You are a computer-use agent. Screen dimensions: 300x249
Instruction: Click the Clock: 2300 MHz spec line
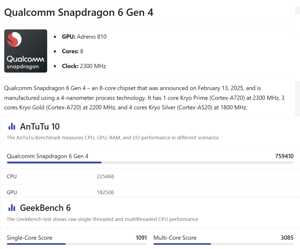pyautogui.click(x=84, y=66)
